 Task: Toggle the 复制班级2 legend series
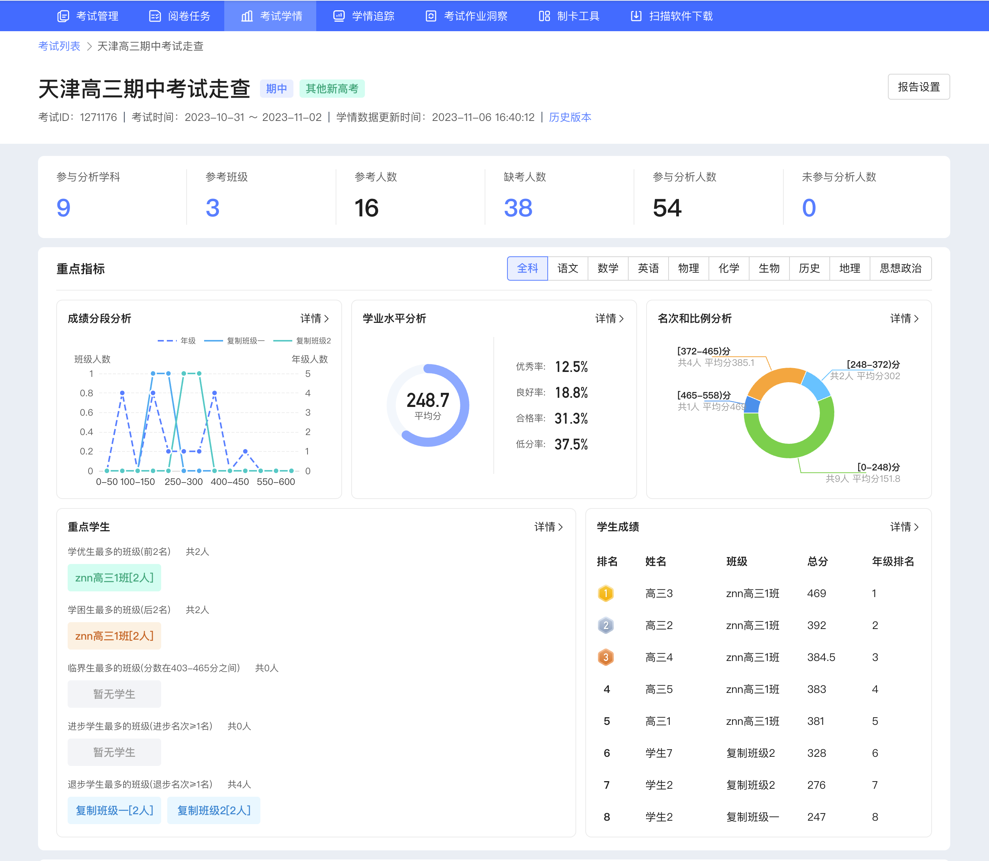[x=302, y=341]
